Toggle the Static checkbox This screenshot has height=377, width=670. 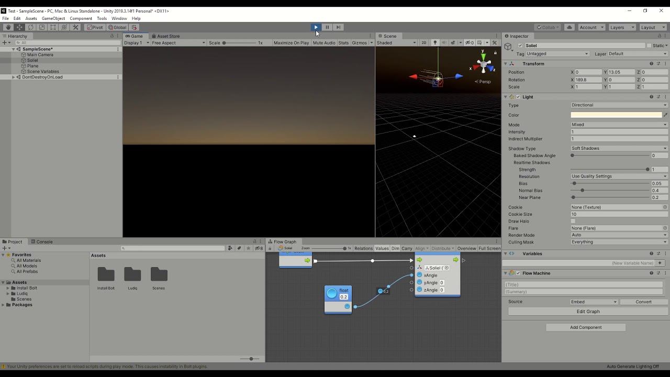(x=650, y=46)
